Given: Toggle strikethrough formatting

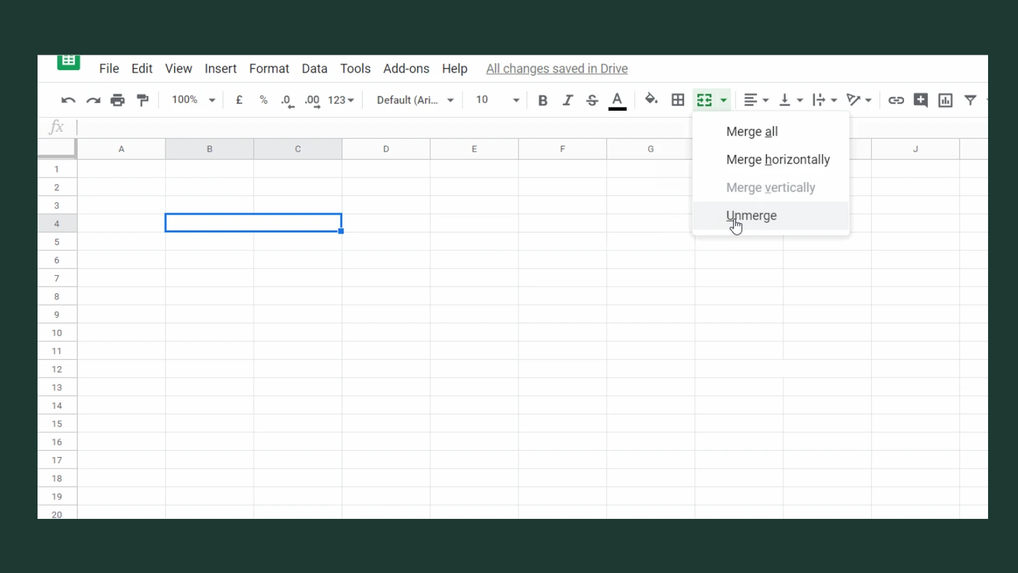Looking at the screenshot, I should 592,100.
